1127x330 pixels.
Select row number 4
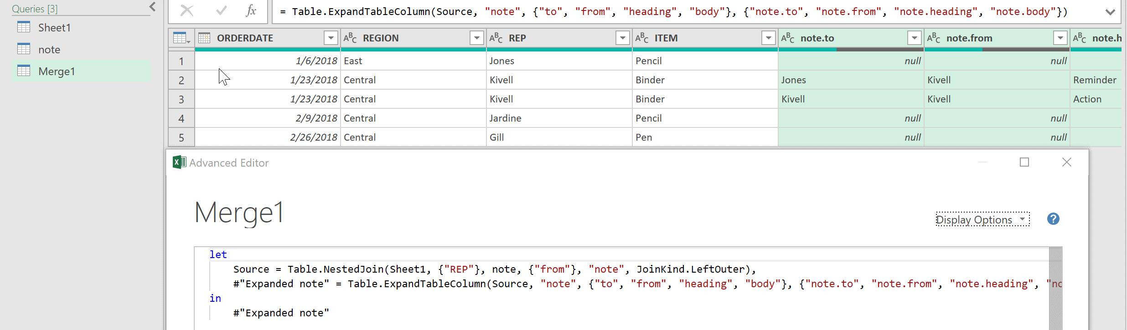click(181, 118)
